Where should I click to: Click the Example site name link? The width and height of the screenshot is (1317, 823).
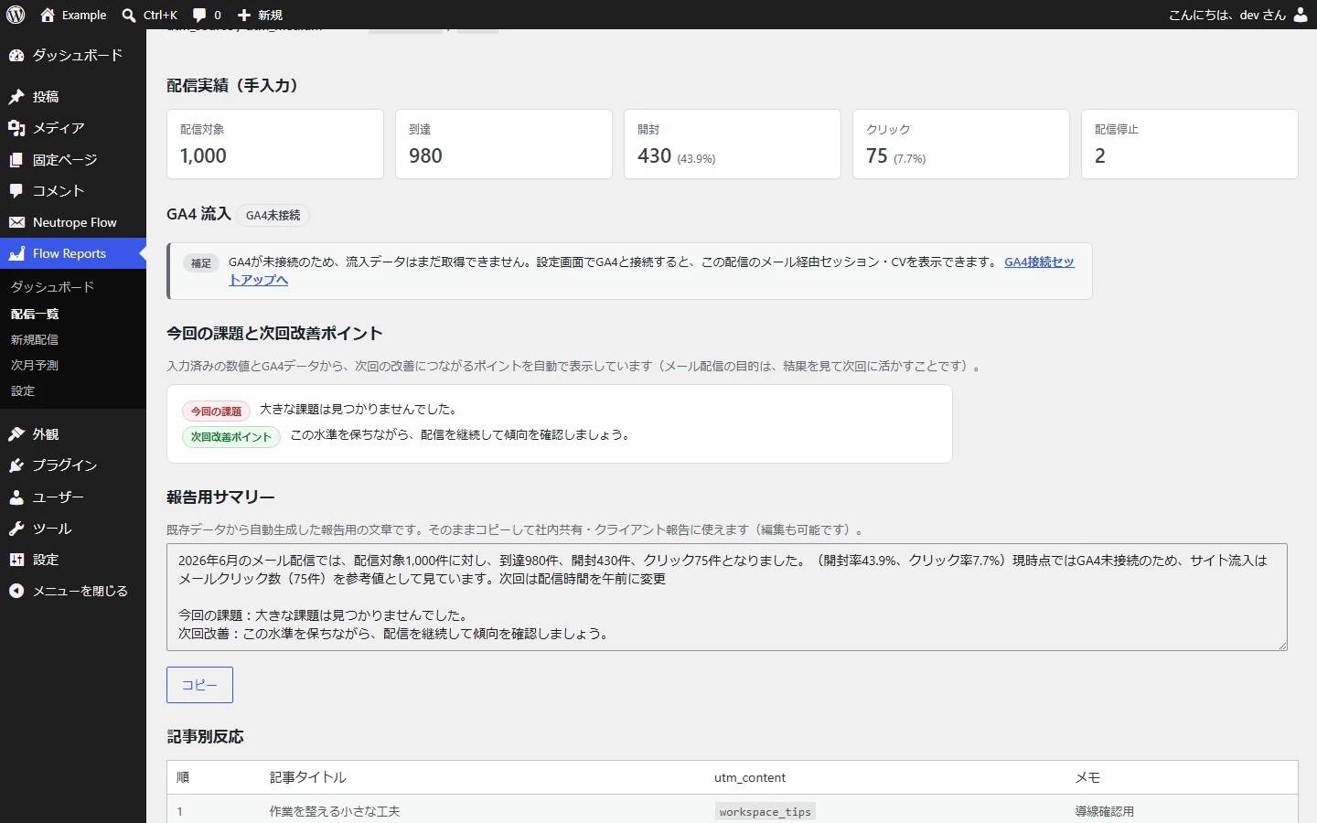point(84,15)
